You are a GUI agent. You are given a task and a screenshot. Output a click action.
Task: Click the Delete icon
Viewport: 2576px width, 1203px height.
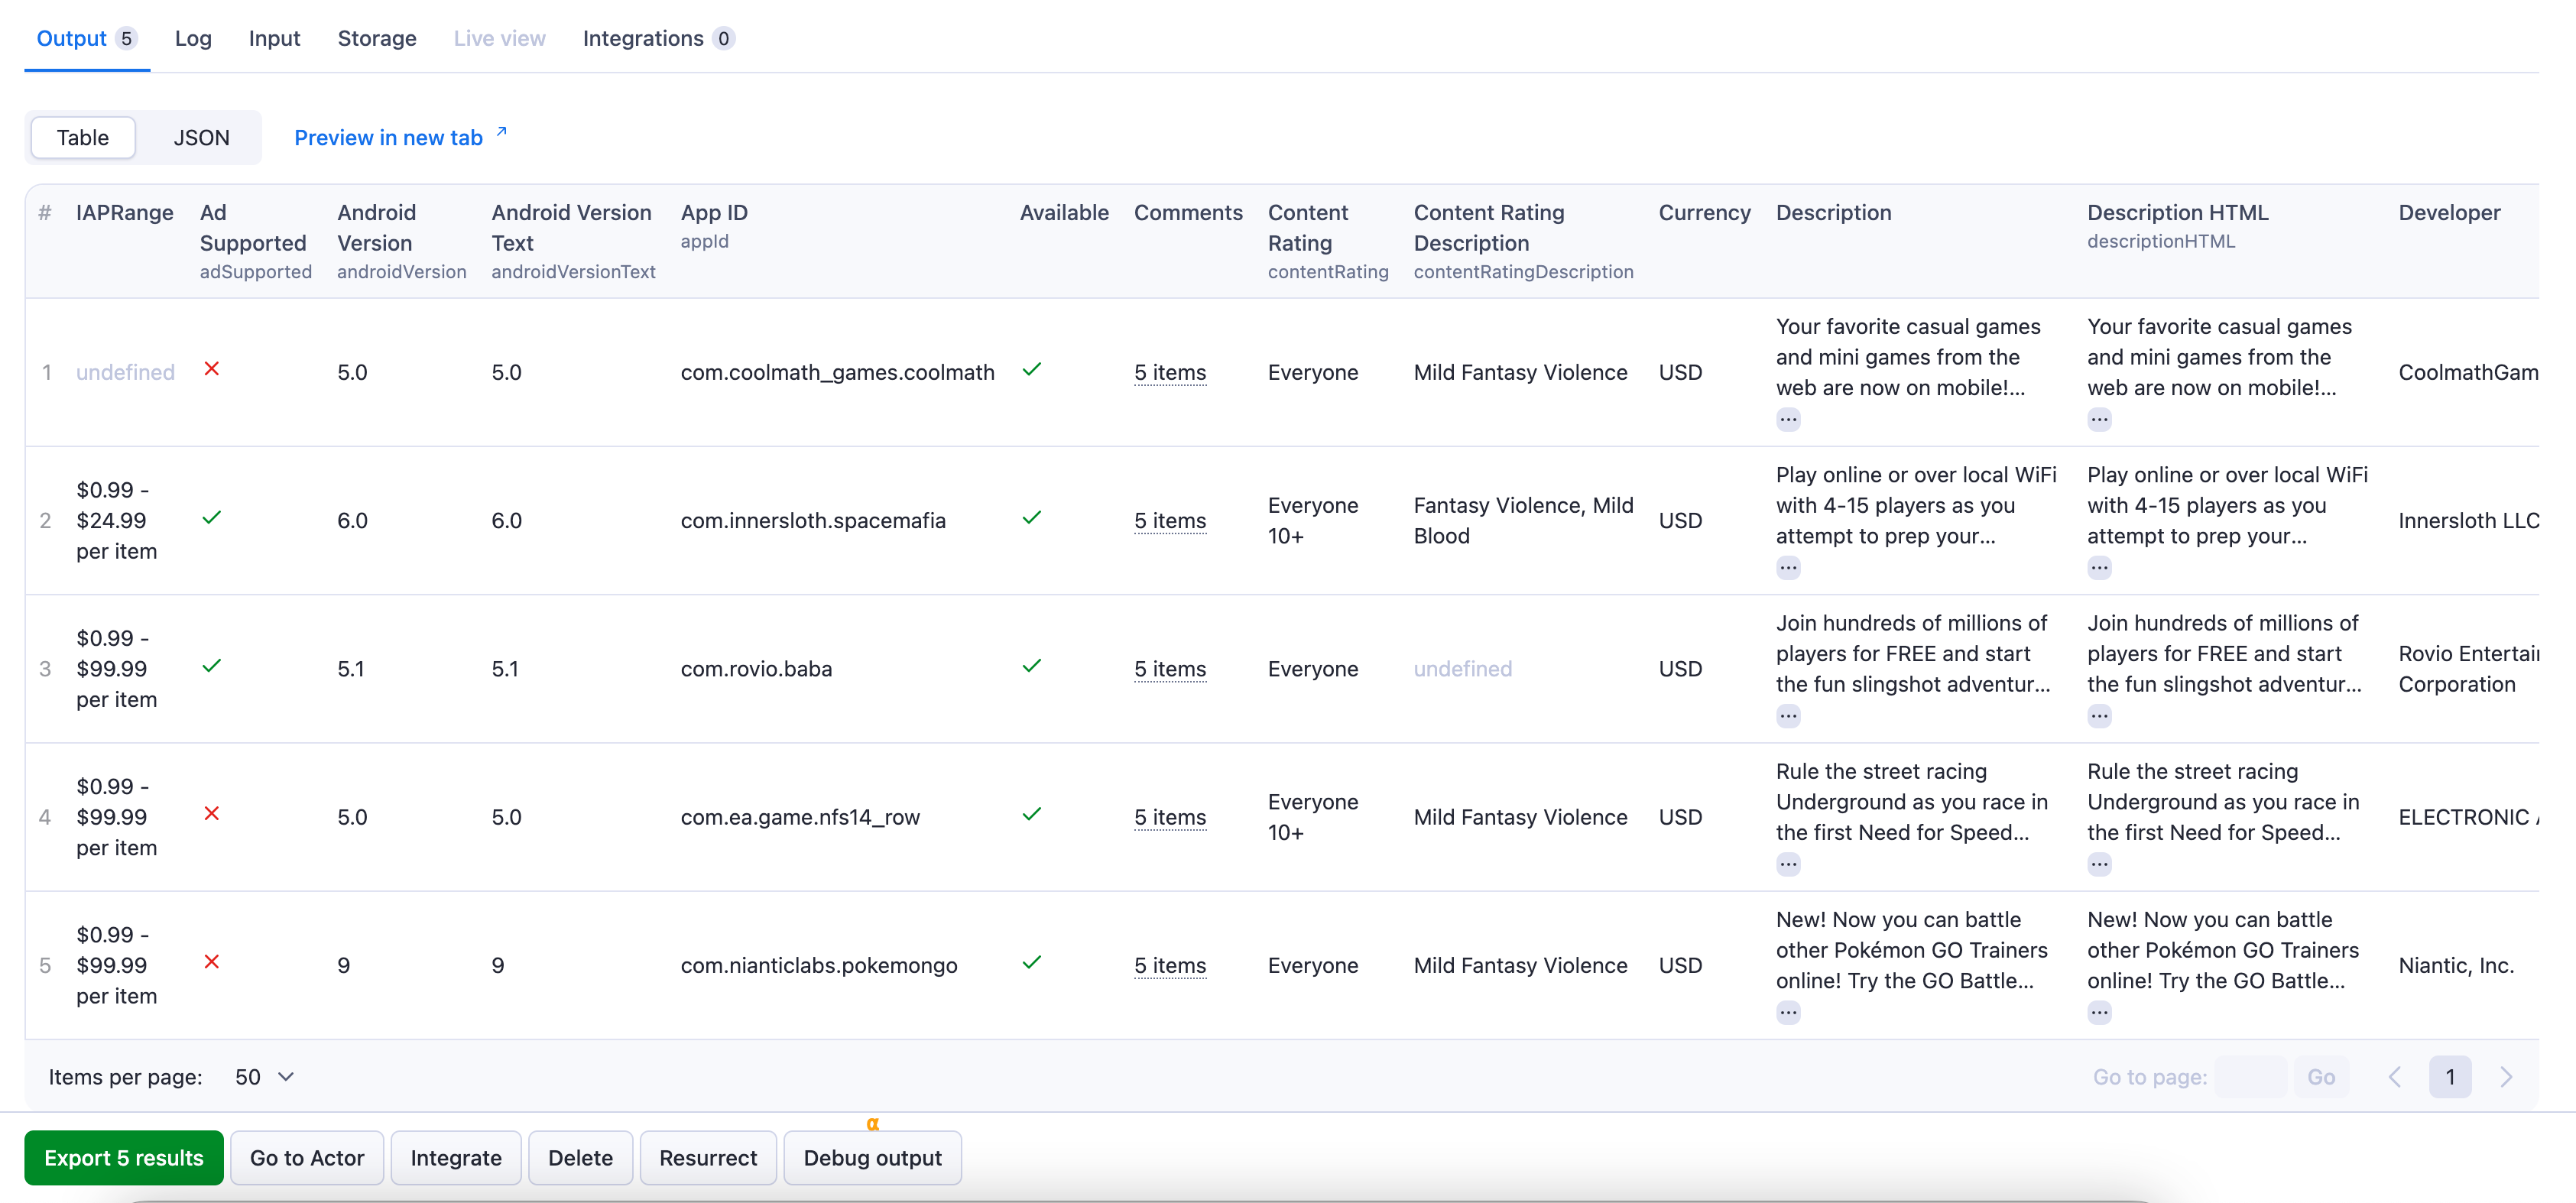pyautogui.click(x=580, y=1157)
